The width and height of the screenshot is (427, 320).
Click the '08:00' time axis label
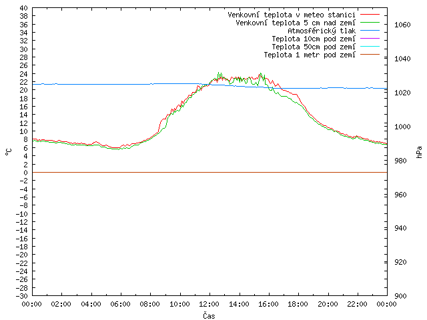point(149,304)
